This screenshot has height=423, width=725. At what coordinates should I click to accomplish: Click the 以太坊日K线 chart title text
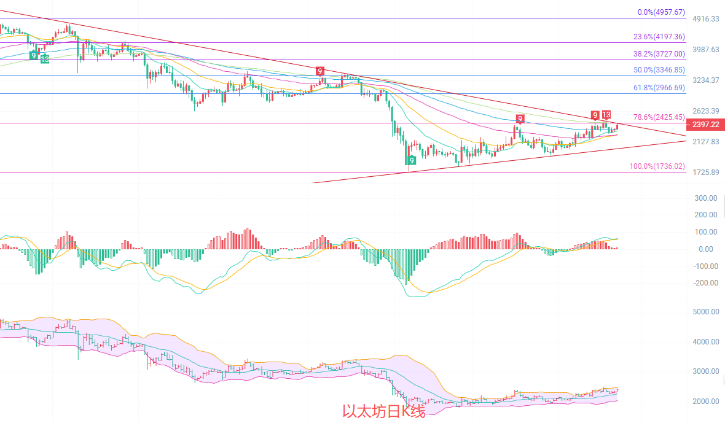[383, 411]
